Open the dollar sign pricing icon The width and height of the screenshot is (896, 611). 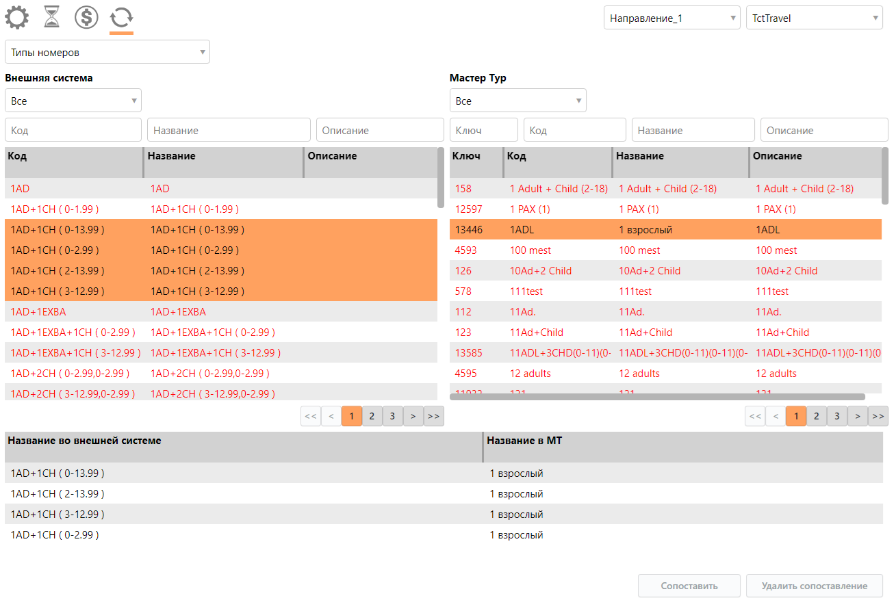click(x=86, y=17)
